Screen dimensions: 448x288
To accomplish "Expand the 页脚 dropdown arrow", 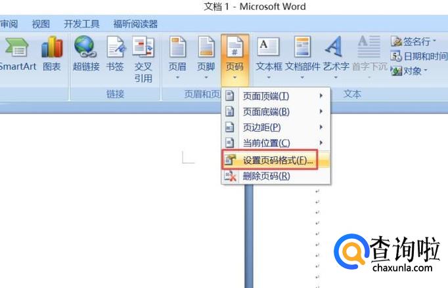I will click(x=206, y=77).
